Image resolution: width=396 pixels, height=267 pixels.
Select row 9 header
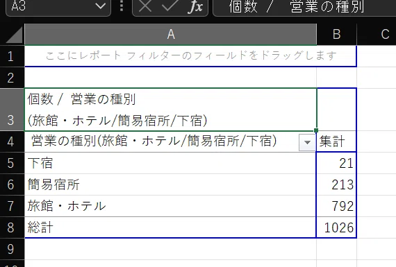12,249
